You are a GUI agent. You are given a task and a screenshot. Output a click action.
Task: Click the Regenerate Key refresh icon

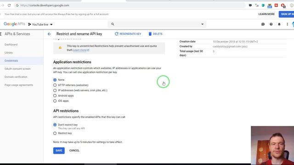(x=116, y=34)
